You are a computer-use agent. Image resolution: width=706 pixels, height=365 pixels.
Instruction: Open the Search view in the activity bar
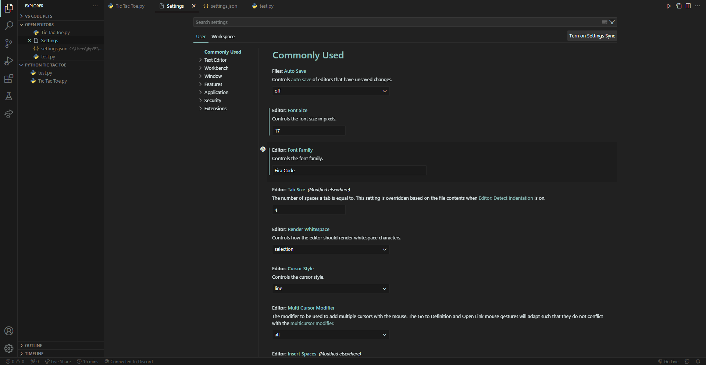tap(9, 25)
